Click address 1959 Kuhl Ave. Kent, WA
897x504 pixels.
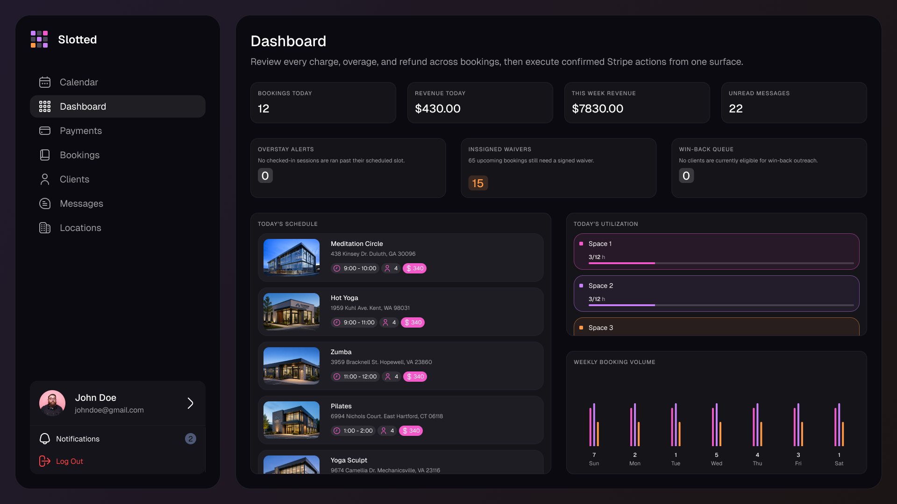tap(370, 308)
